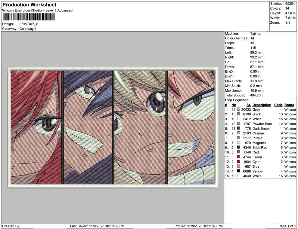Click the 'Red' description in row 10
The image size is (298, 229).
point(256,152)
